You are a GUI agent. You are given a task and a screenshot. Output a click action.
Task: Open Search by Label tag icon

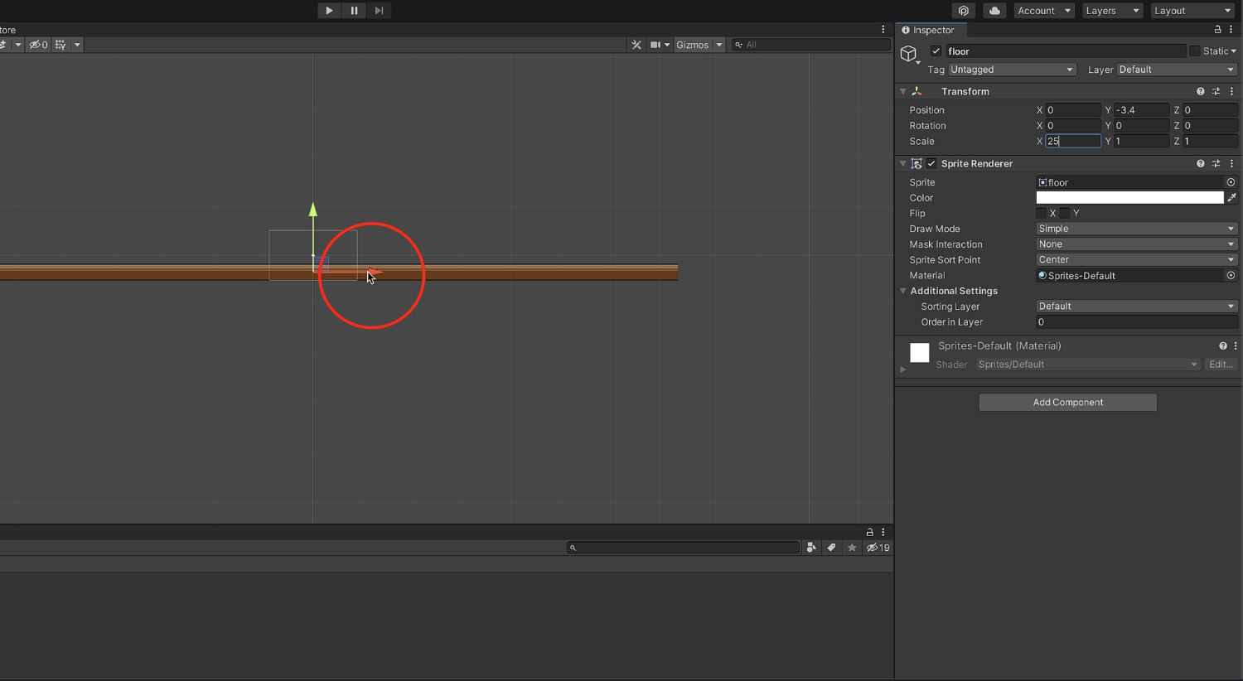click(831, 548)
